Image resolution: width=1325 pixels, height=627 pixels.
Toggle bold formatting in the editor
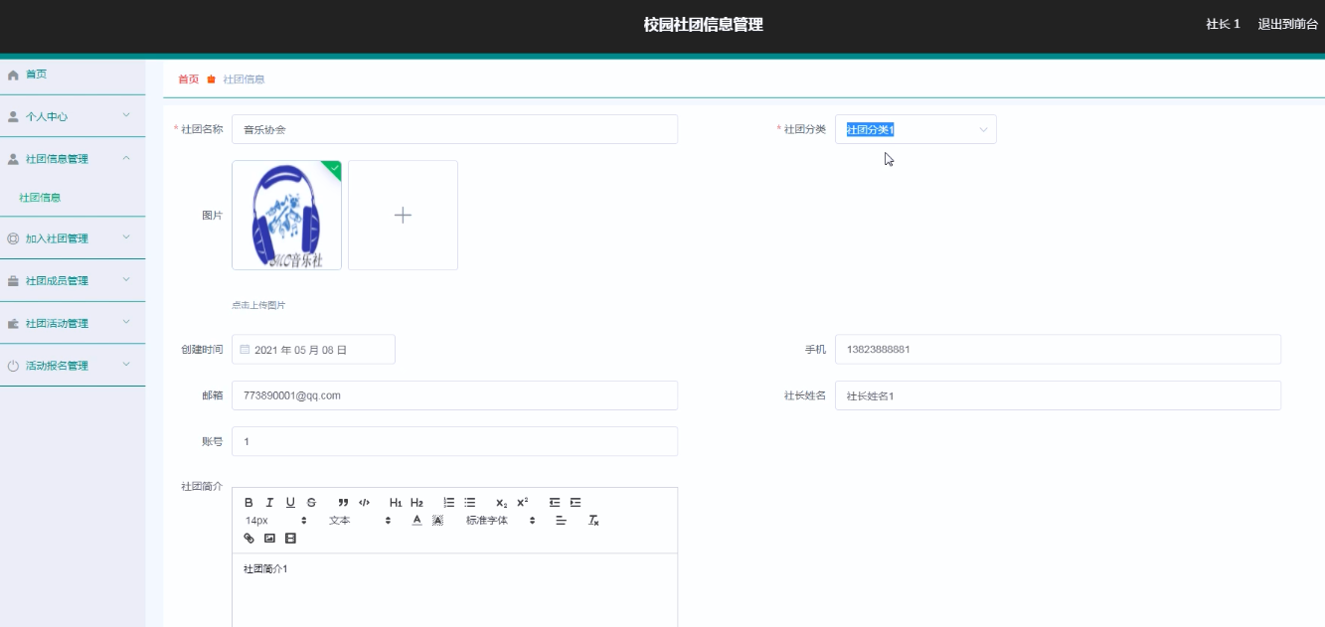click(248, 503)
